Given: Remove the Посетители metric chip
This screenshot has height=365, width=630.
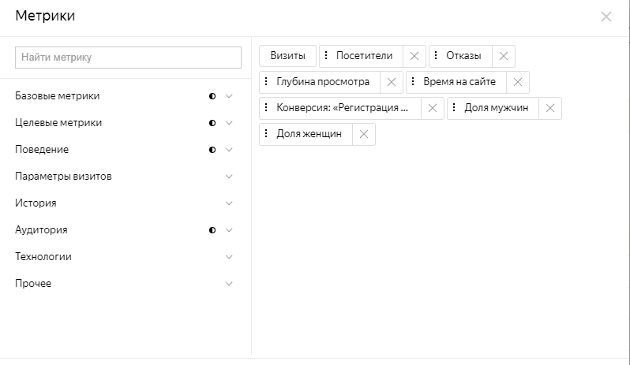Looking at the screenshot, I should (414, 56).
